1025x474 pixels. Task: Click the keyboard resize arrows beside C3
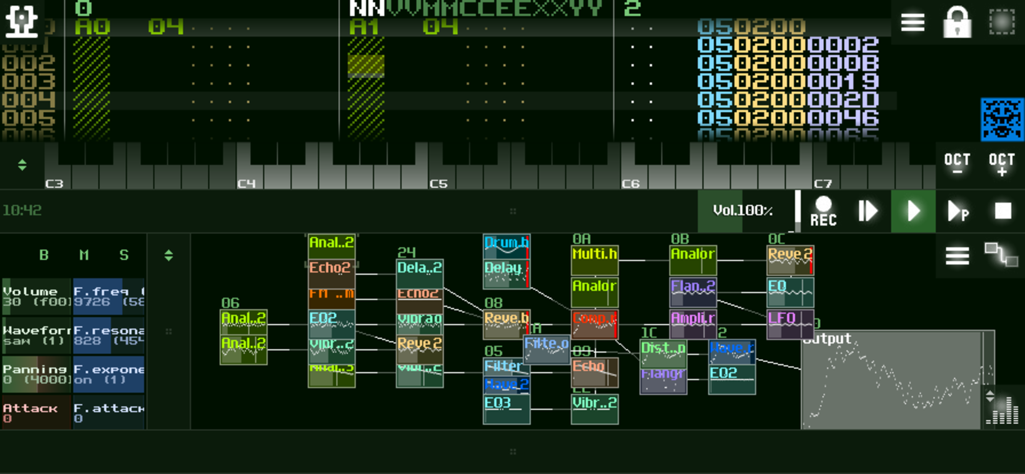[x=22, y=165]
